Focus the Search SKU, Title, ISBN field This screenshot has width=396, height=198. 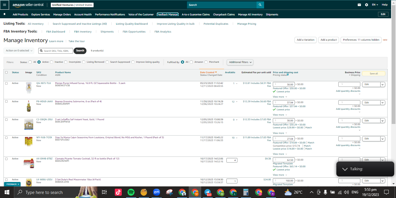pos(56,51)
